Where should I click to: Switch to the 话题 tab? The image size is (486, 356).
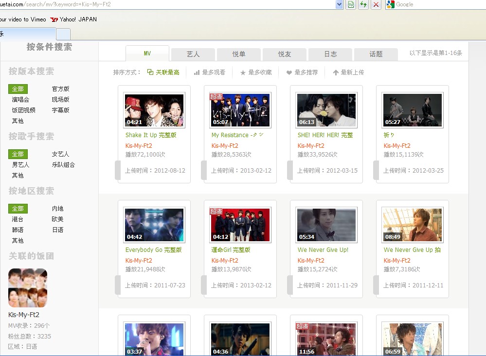tap(376, 54)
